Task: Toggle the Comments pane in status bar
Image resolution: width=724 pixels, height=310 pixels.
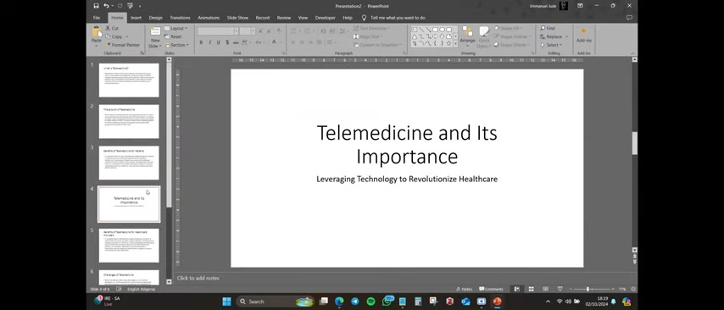Action: coord(492,289)
